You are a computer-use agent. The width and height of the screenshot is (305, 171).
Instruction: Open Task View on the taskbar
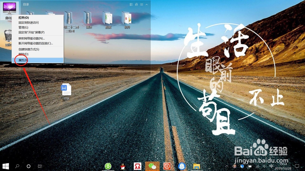40,166
